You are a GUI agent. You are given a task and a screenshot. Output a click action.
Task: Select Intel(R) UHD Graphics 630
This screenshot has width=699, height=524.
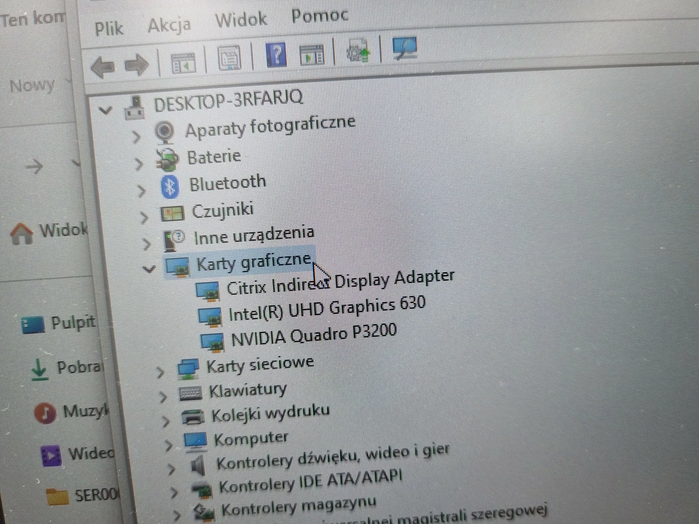pyautogui.click(x=327, y=309)
